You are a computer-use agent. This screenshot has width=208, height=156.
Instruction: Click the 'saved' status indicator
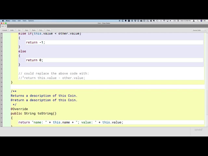click(198, 130)
